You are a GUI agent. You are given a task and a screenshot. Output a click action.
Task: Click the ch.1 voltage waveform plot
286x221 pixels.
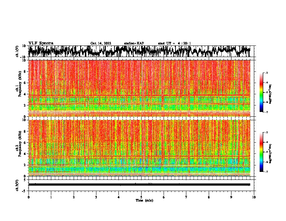coord(141,51)
